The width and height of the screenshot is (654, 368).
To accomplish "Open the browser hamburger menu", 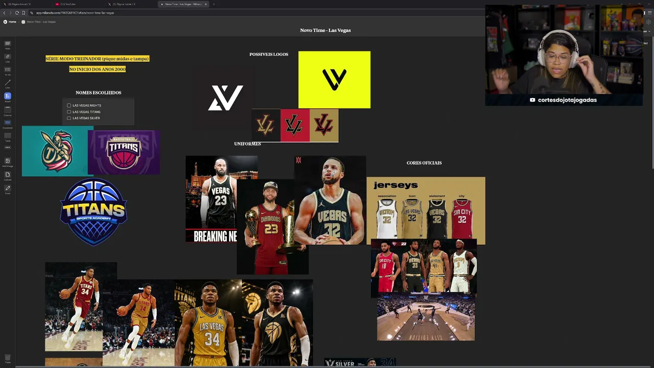I will click(x=649, y=13).
